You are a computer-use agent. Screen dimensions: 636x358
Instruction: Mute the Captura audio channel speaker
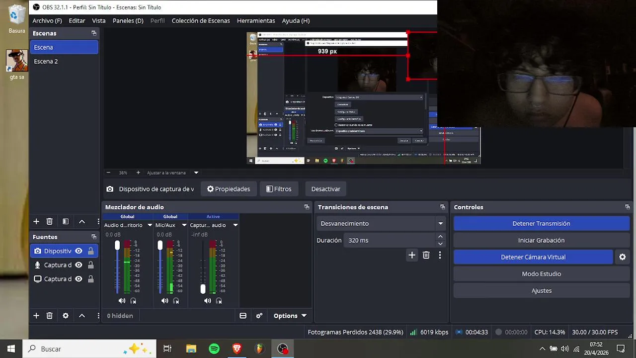(x=207, y=301)
